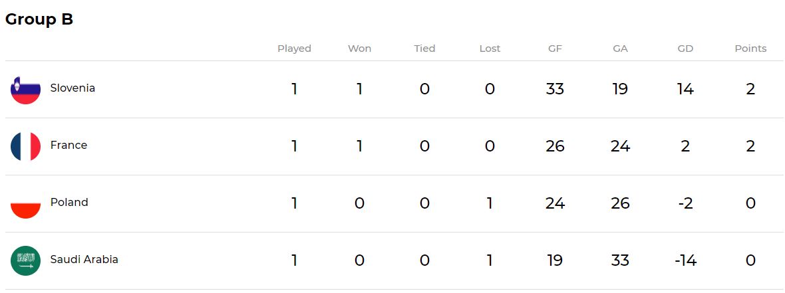Click the Won column header
Screen dimensions: 785x293
click(x=359, y=49)
